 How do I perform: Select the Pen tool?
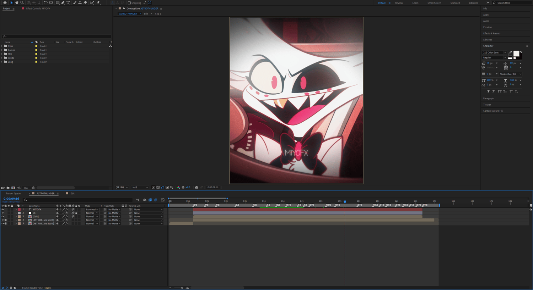(63, 2)
